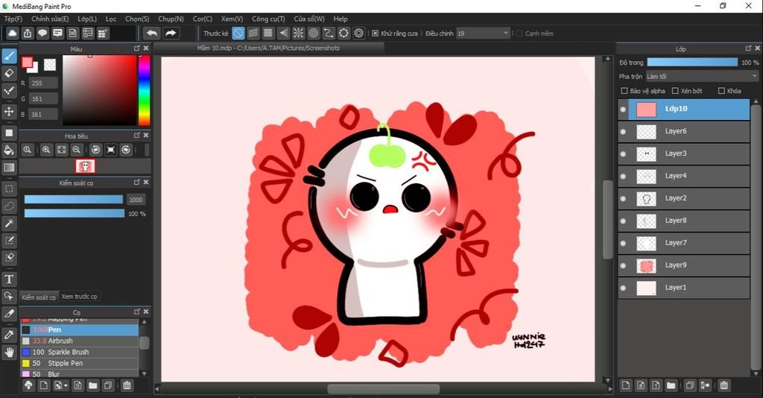Viewport: 763px width, 398px height.
Task: Zoom in using navigator magnifier plus
Action: pos(45,150)
